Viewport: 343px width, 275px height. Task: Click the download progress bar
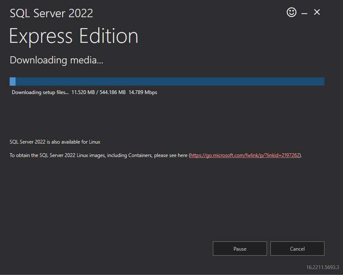[167, 81]
